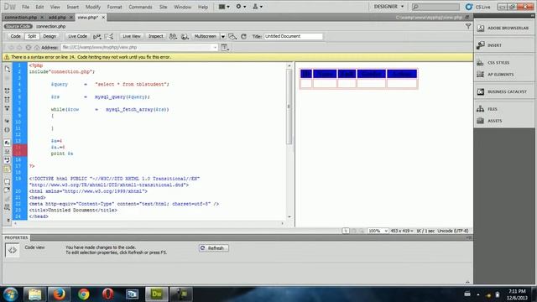The height and width of the screenshot is (302, 537).
Task: Open the DESIGNER workspace switcher
Action: point(388,7)
